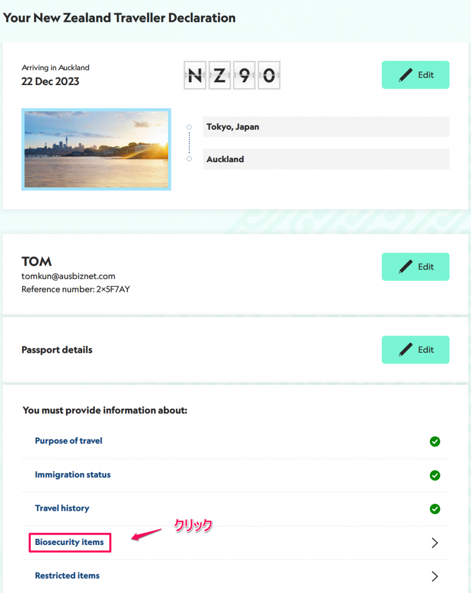
Task: Click the green checkmark for Travel history
Action: pyautogui.click(x=435, y=509)
